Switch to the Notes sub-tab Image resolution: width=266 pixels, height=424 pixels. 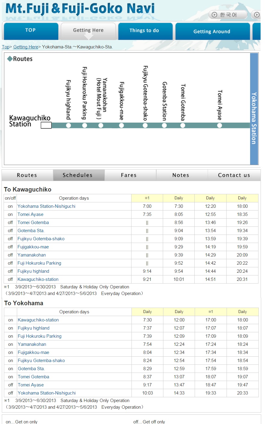pyautogui.click(x=182, y=175)
